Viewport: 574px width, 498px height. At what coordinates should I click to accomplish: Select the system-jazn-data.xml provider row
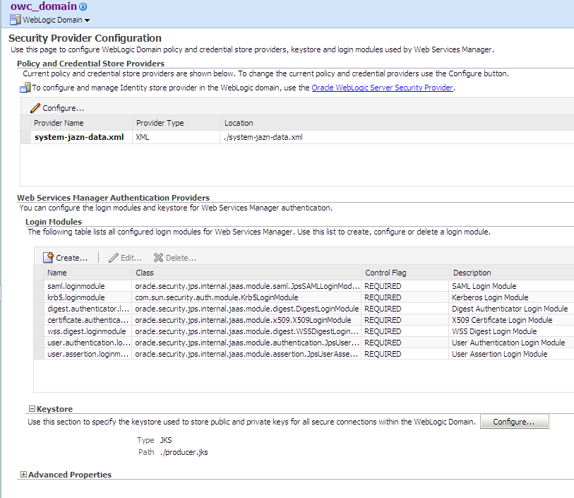(x=297, y=137)
